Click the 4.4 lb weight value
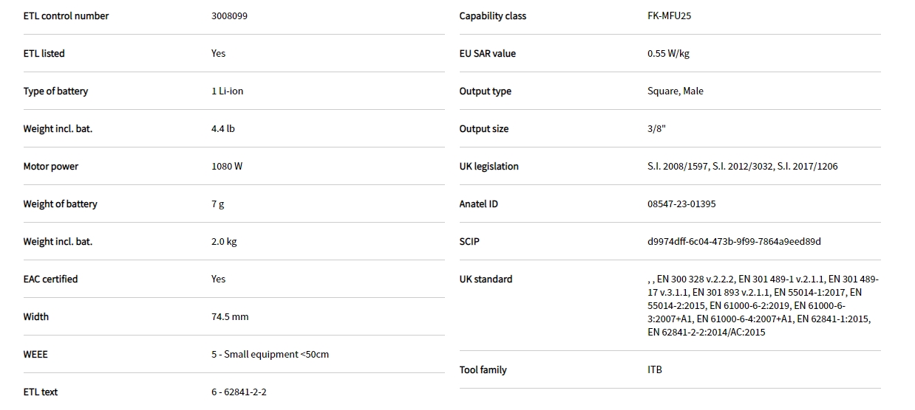The height and width of the screenshot is (410, 915). [x=222, y=129]
